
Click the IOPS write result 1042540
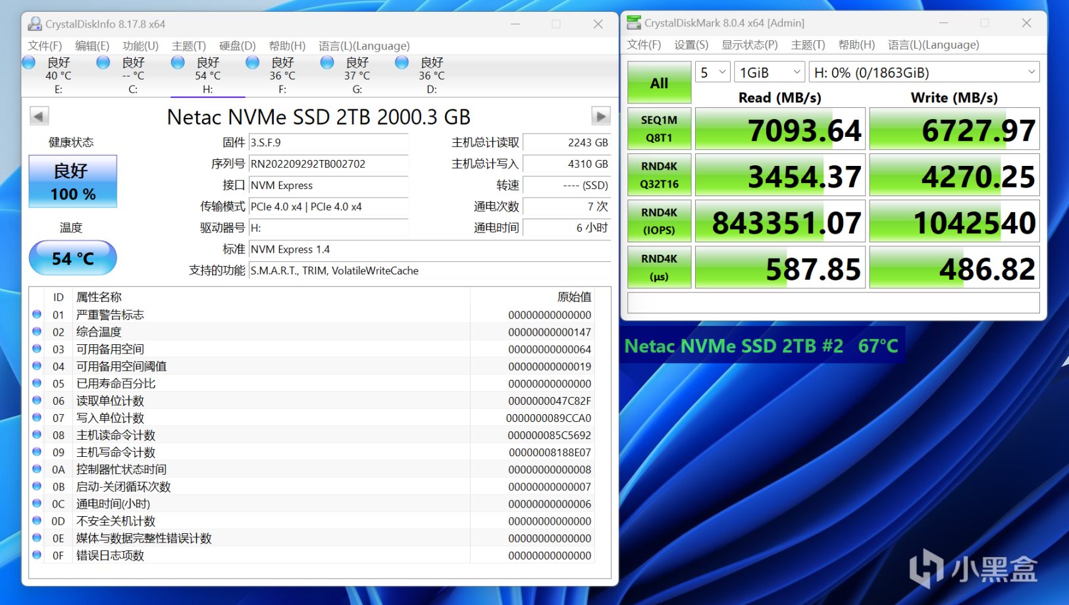point(954,221)
